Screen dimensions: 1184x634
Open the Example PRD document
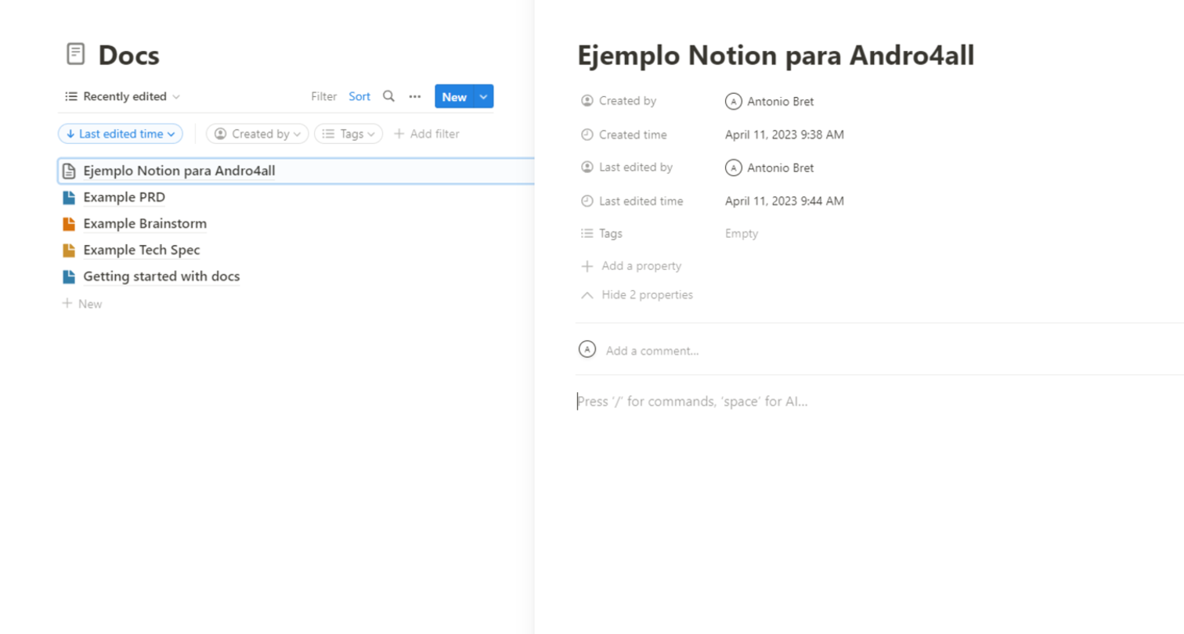125,197
